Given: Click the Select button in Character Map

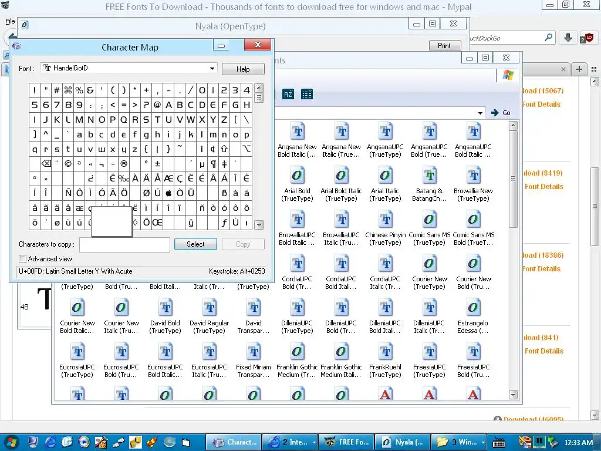Looking at the screenshot, I should tap(195, 244).
